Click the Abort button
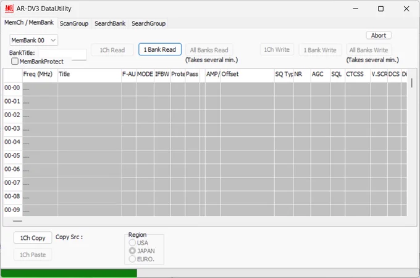This screenshot has height=278, width=420. (379, 35)
